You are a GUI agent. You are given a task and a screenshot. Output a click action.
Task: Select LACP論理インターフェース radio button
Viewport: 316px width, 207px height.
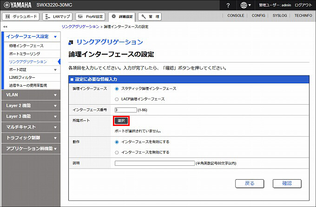117,99
